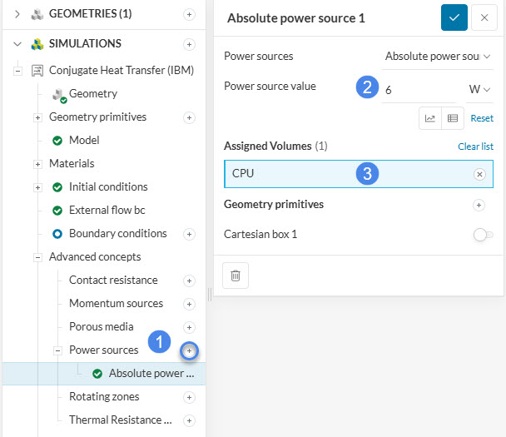Click the Reset link
This screenshot has width=506, height=437.
[482, 118]
